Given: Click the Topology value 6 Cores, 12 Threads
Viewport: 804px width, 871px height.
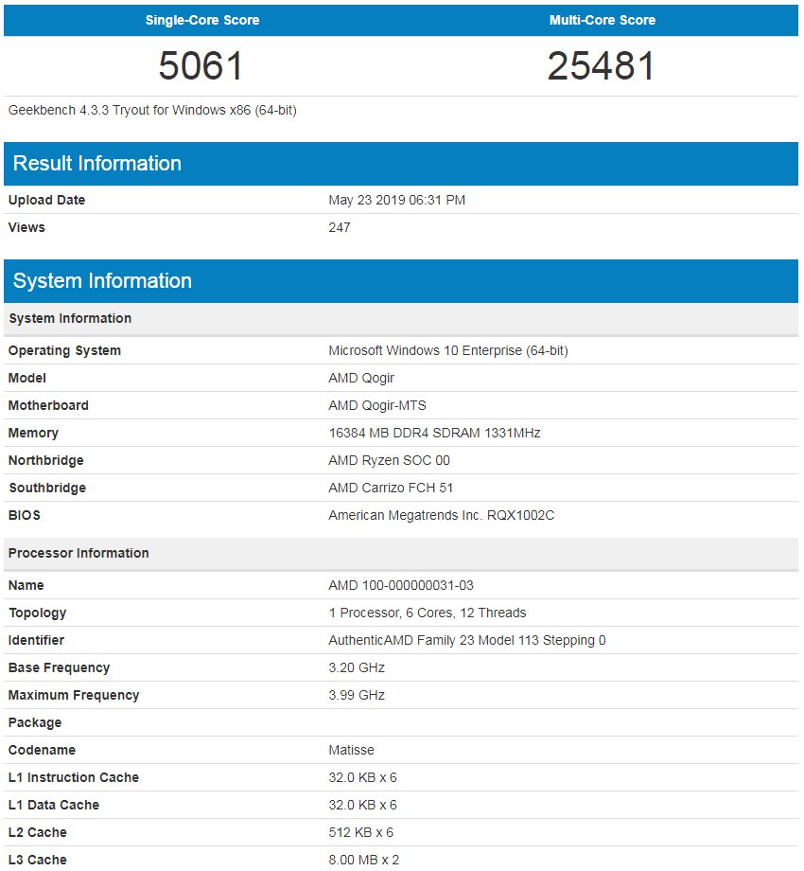Looking at the screenshot, I should pos(428,613).
